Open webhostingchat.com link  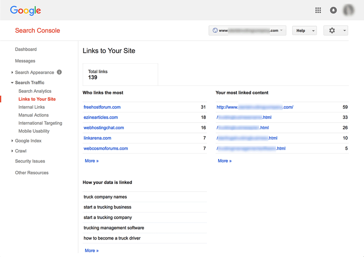(x=104, y=128)
